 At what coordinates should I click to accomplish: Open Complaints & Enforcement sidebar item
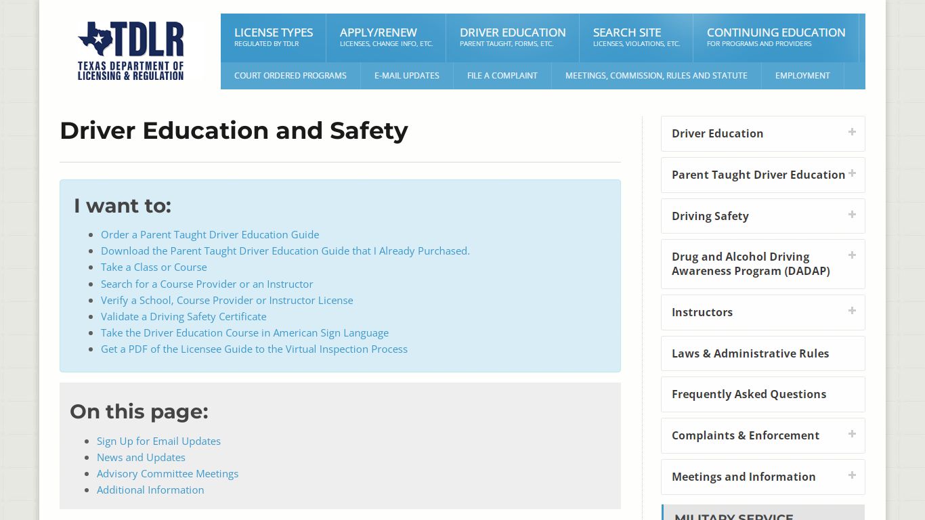click(763, 435)
